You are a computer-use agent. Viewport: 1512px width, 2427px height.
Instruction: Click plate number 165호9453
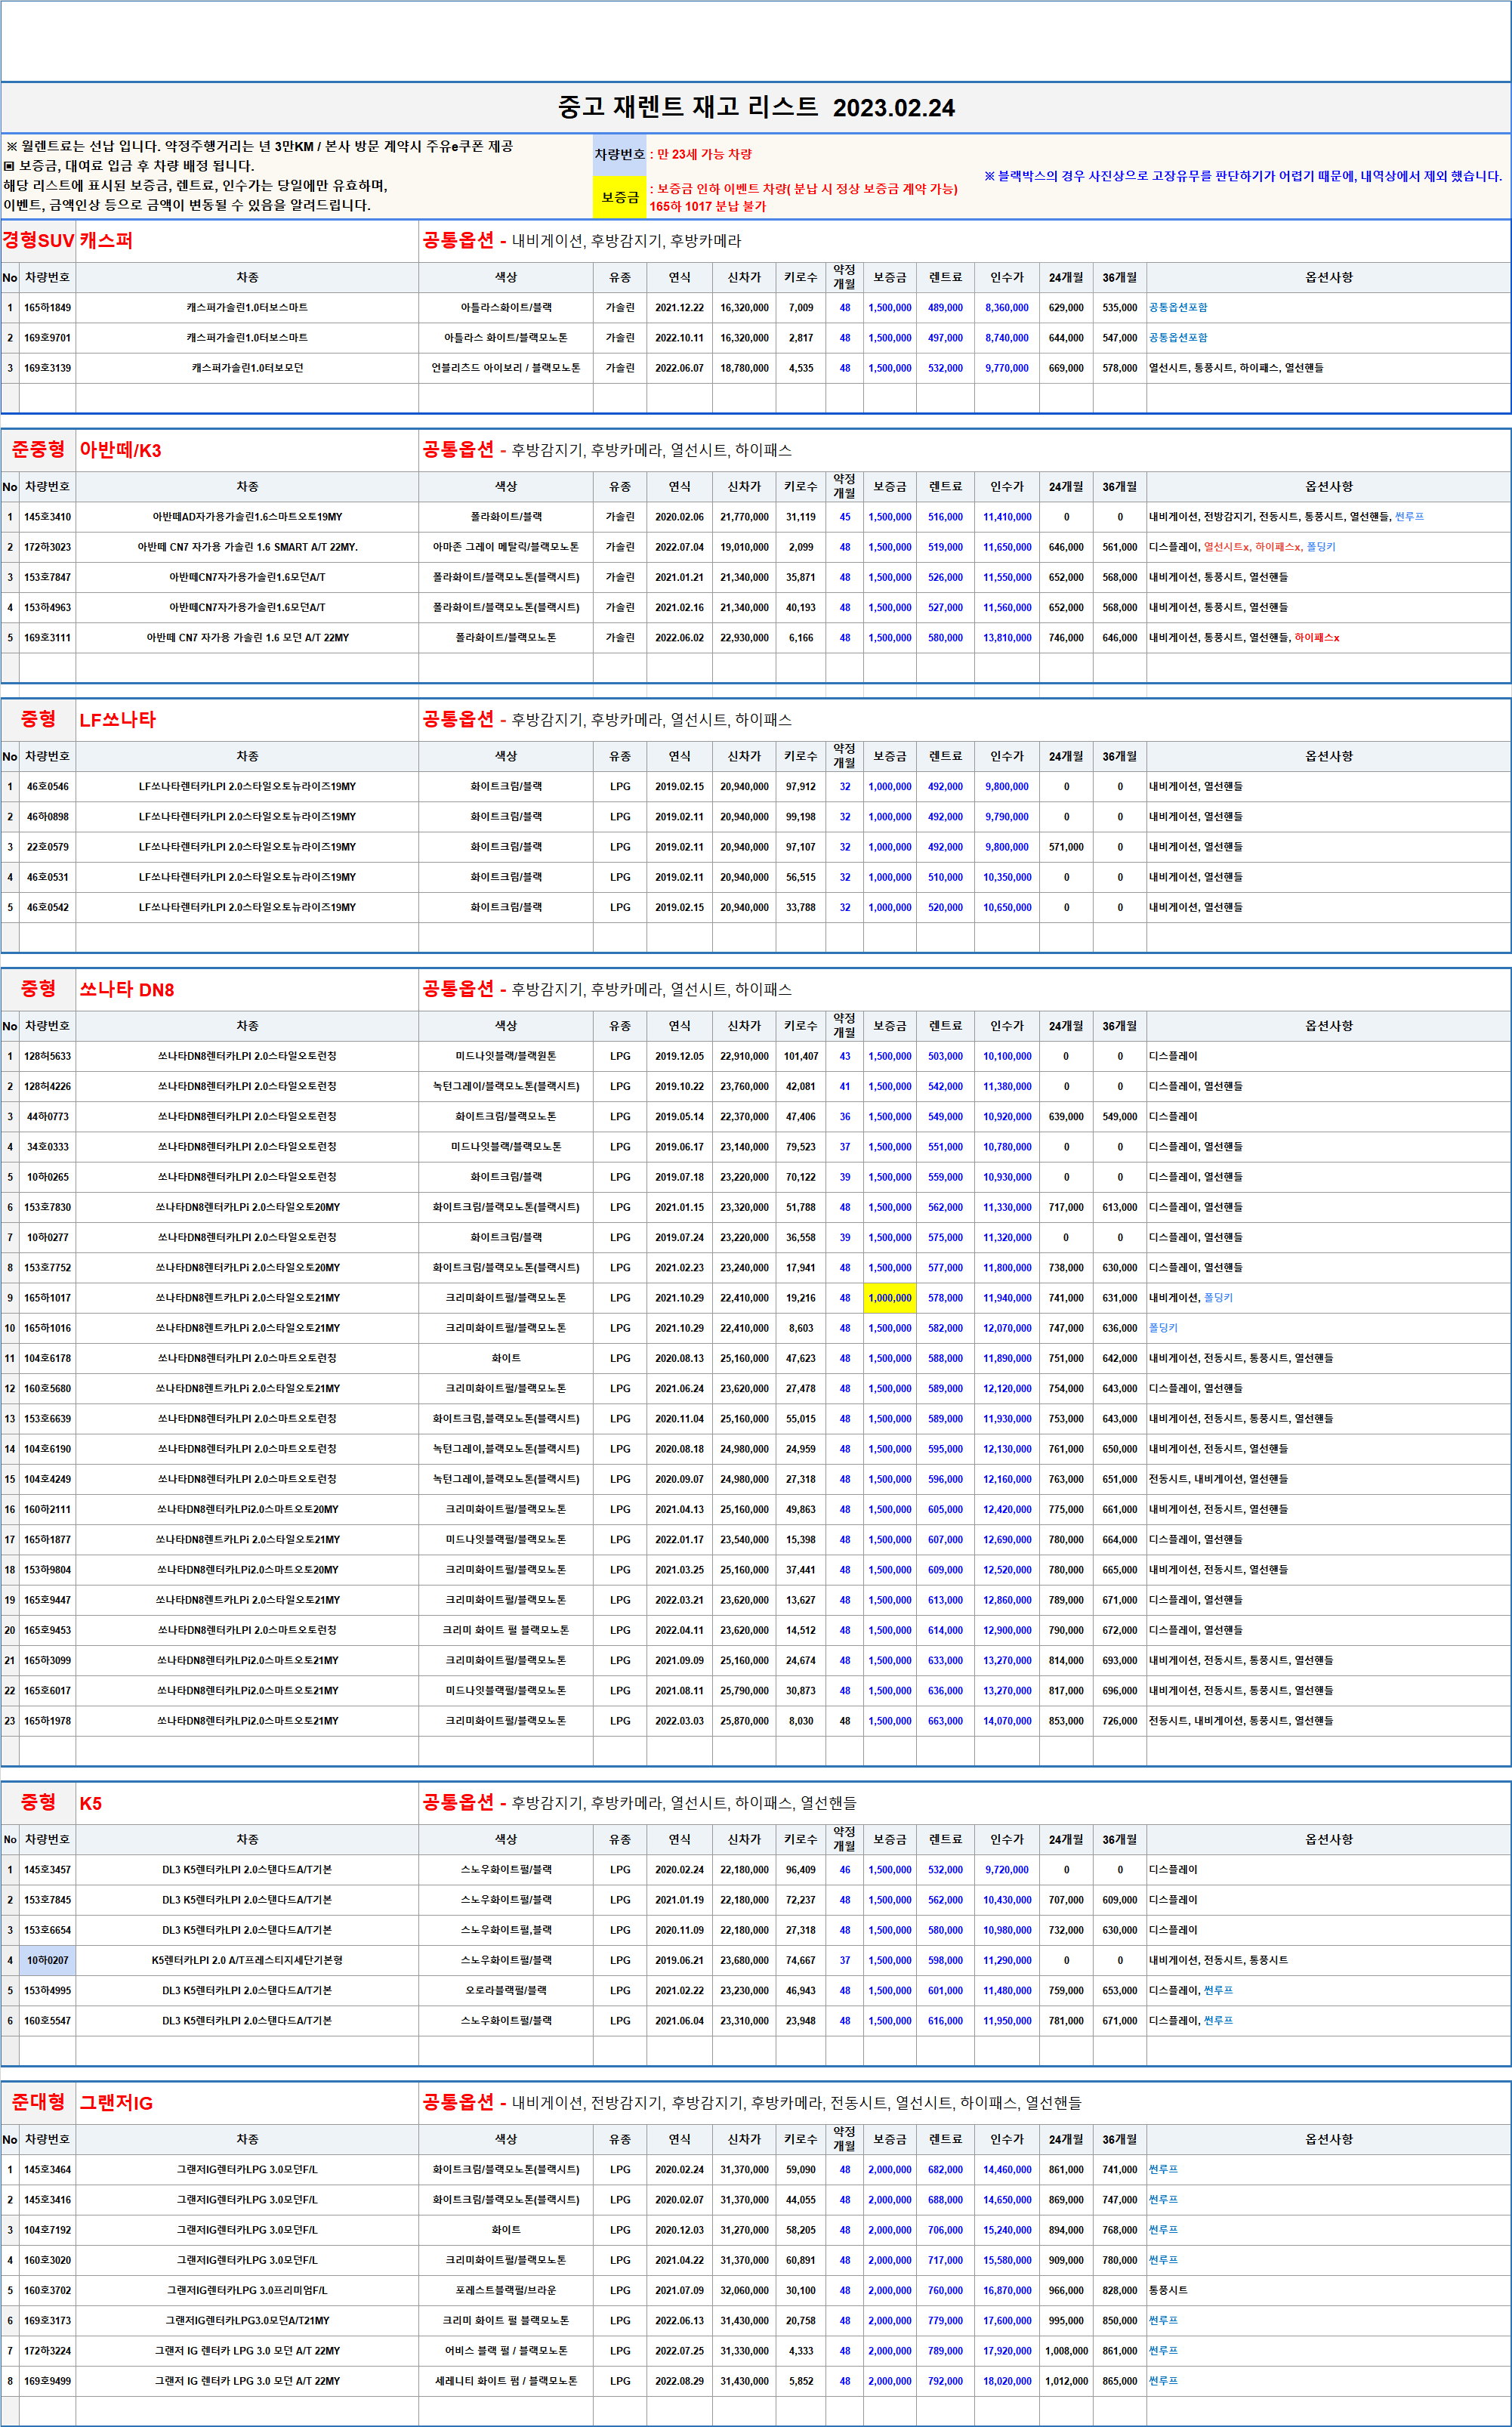48,1630
